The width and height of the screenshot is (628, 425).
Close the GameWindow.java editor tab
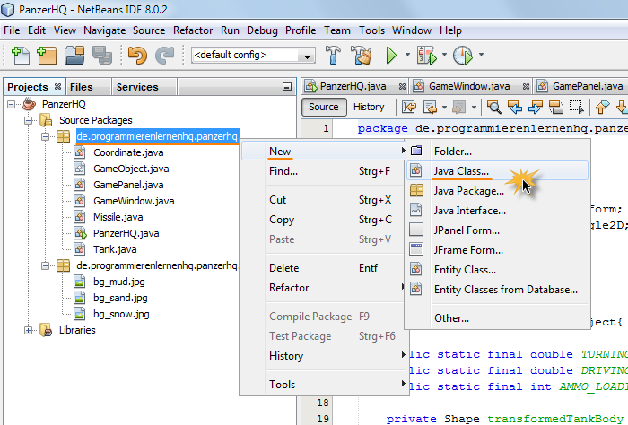coord(526,86)
